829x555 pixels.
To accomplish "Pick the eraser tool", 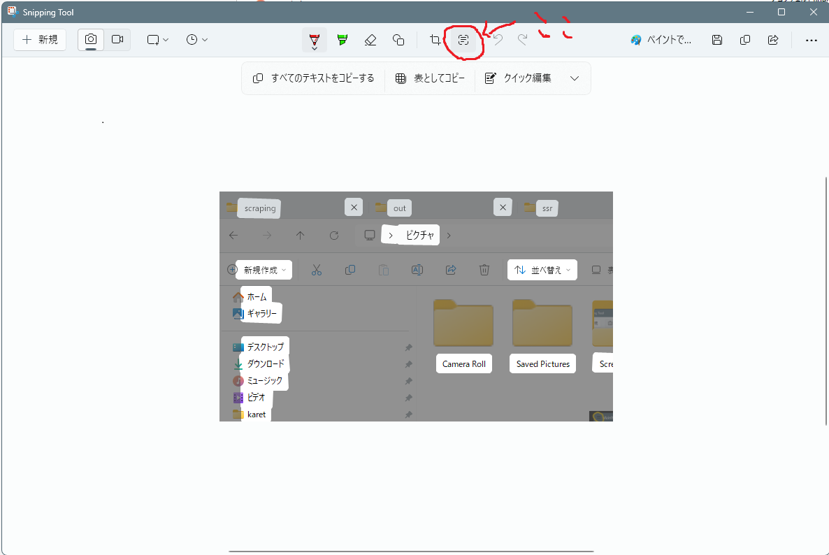I will point(370,40).
